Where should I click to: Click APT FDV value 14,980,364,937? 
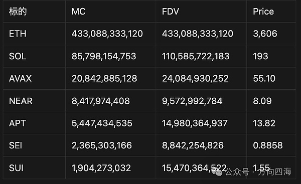195,123
